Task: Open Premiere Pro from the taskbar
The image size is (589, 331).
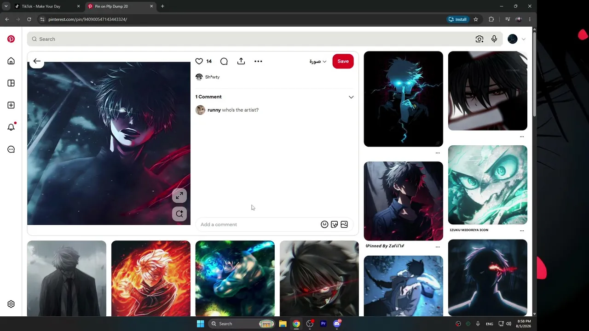Action: click(x=323, y=324)
